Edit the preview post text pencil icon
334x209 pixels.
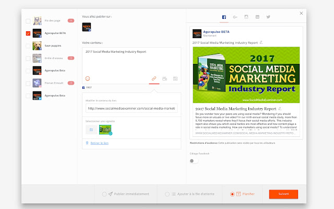tap(261, 42)
